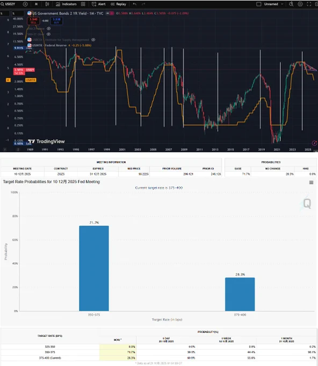Click the 1 MONTH column header
Screen dimensions: 318x366
pos(286,340)
